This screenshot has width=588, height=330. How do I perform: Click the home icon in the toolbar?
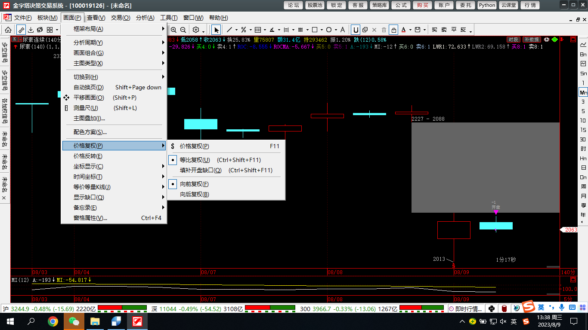tap(8, 30)
